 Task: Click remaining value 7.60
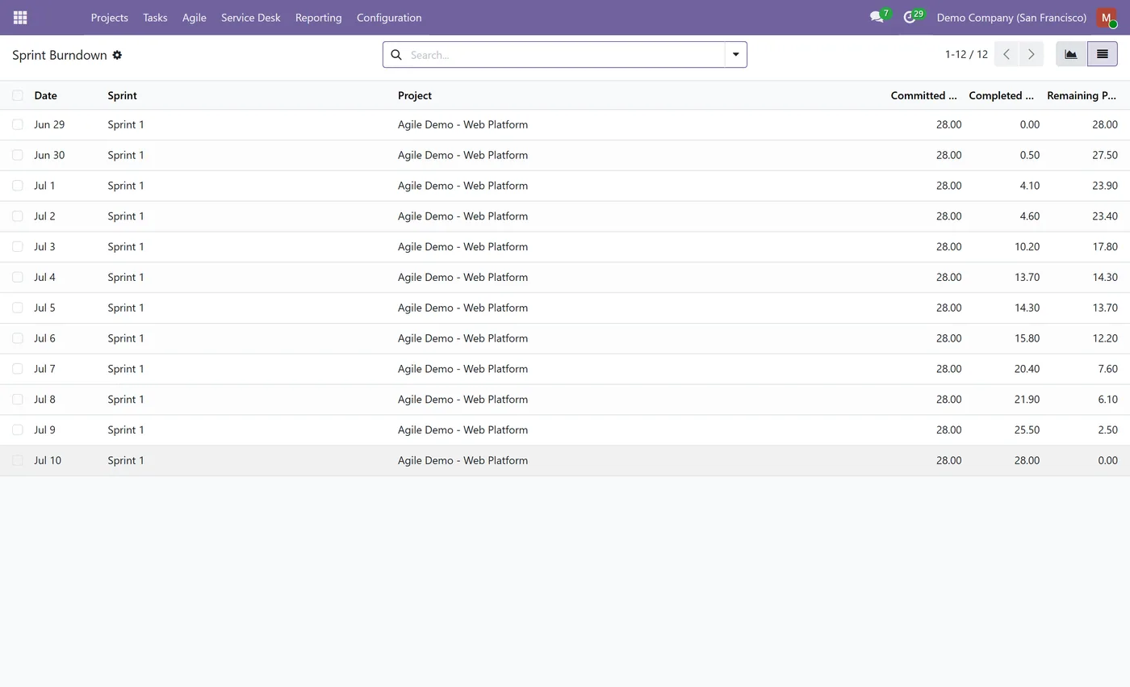click(x=1107, y=369)
